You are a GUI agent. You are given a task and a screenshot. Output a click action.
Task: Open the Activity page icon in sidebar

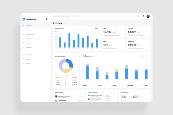[x=23, y=30]
